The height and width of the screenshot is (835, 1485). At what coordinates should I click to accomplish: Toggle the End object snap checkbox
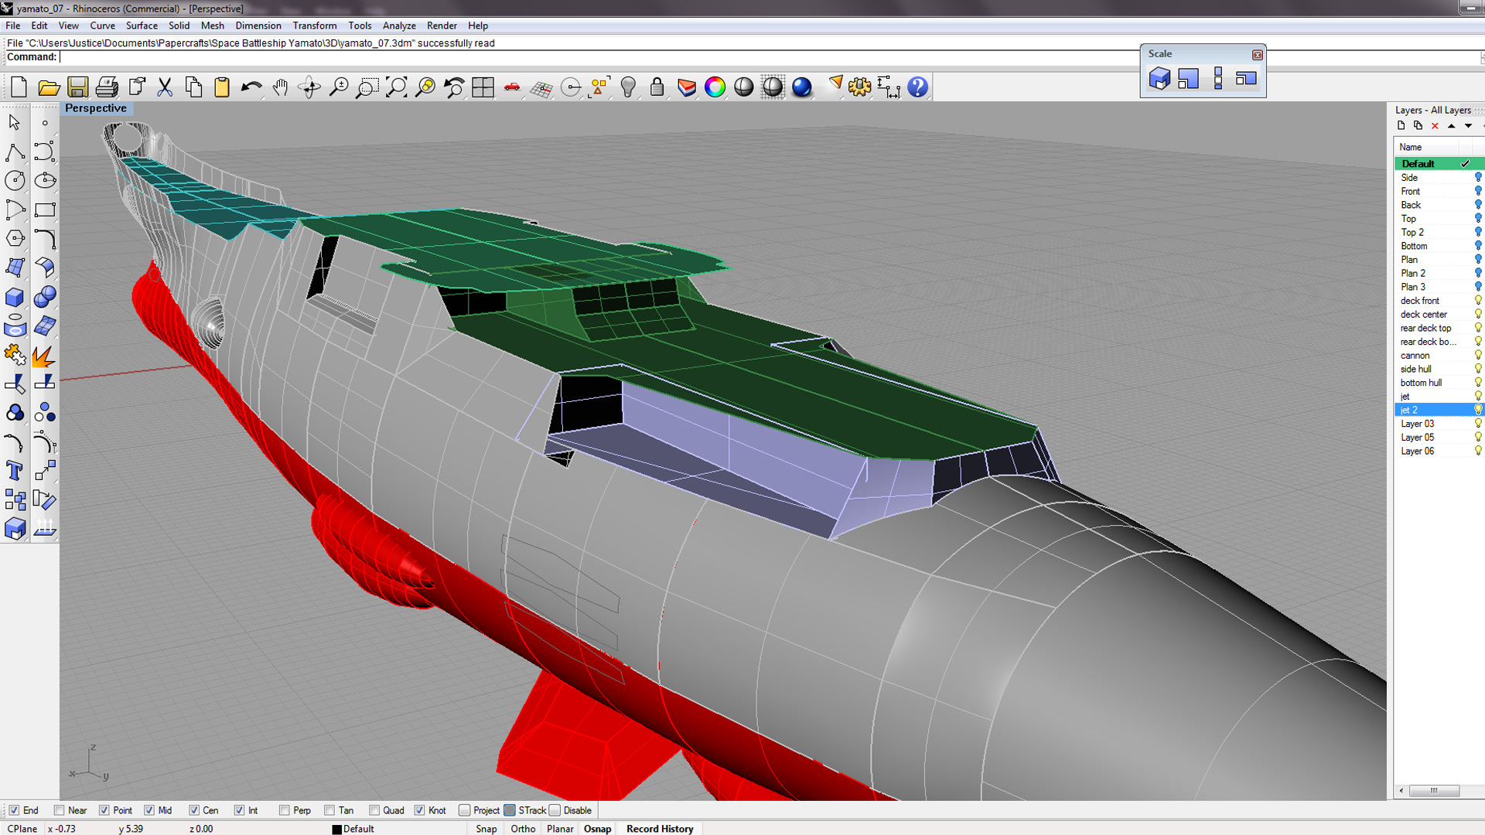[14, 810]
